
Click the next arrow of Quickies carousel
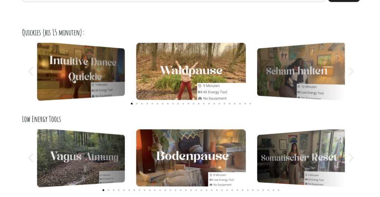(351, 71)
